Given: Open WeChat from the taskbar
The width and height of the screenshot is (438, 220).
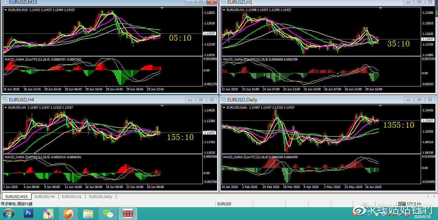Looking at the screenshot, I should 108,213.
